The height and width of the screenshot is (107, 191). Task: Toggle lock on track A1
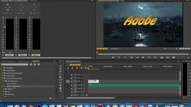click(72, 85)
